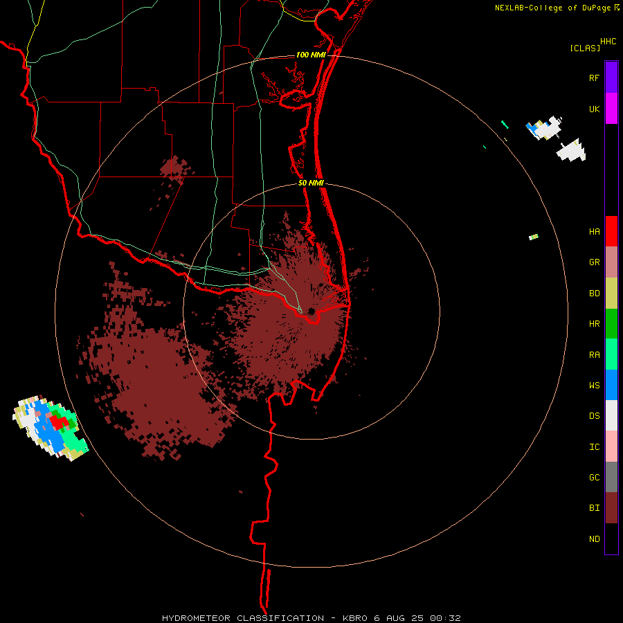Image resolution: width=623 pixels, height=623 pixels.
Task: Click the 00:32 timestamp
Action: 445,618
